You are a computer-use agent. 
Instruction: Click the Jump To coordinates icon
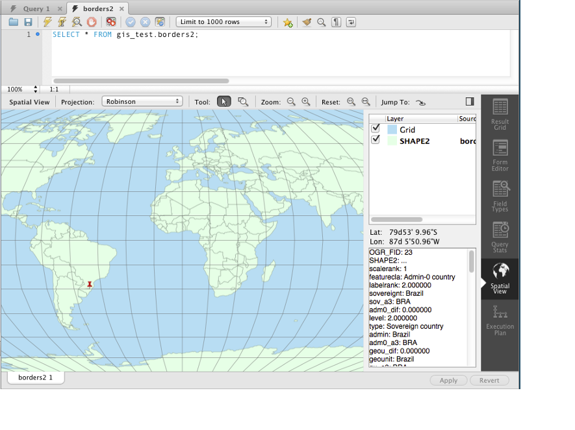point(421,102)
